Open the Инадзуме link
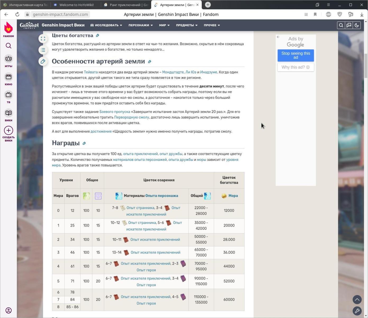This screenshot has width=368, height=318. 209,72
